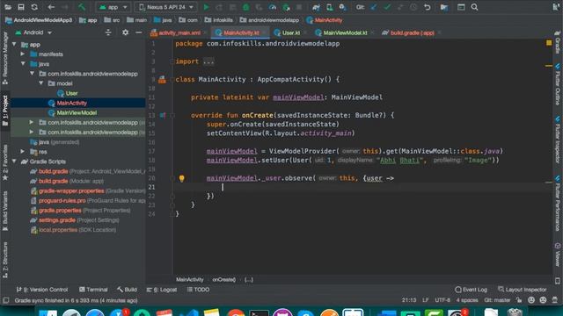Screen dimensions: 563x316
Task: Click the lock read-only toggle in status bar
Action: pyautogui.click(x=519, y=300)
